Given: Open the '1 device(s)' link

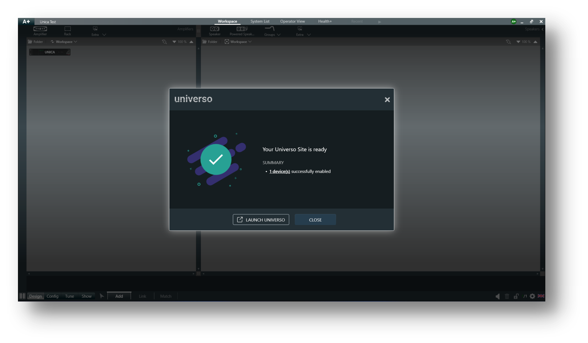Looking at the screenshot, I should pos(280,171).
